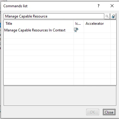Click the last empty row of the commands table
The height and width of the screenshot is (119, 119).
pos(60,82)
